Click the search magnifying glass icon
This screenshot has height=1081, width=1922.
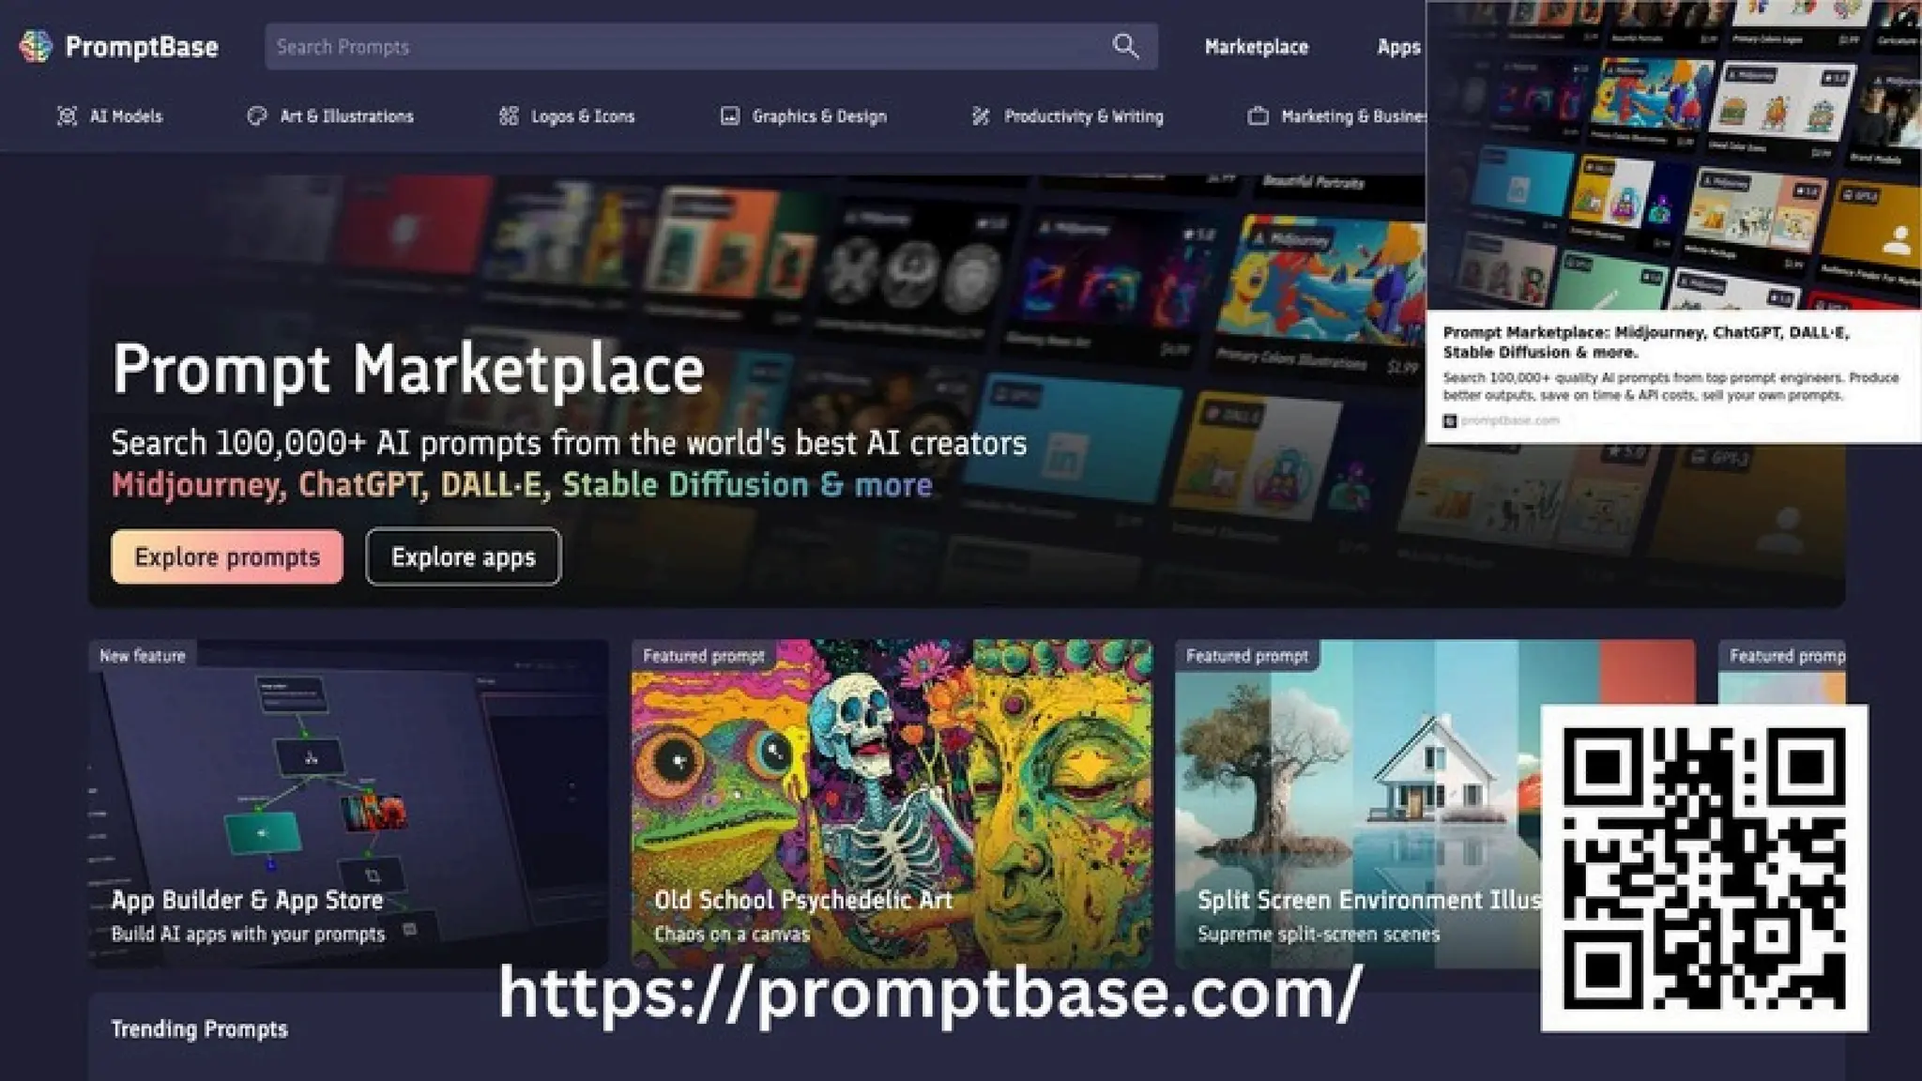tap(1125, 46)
